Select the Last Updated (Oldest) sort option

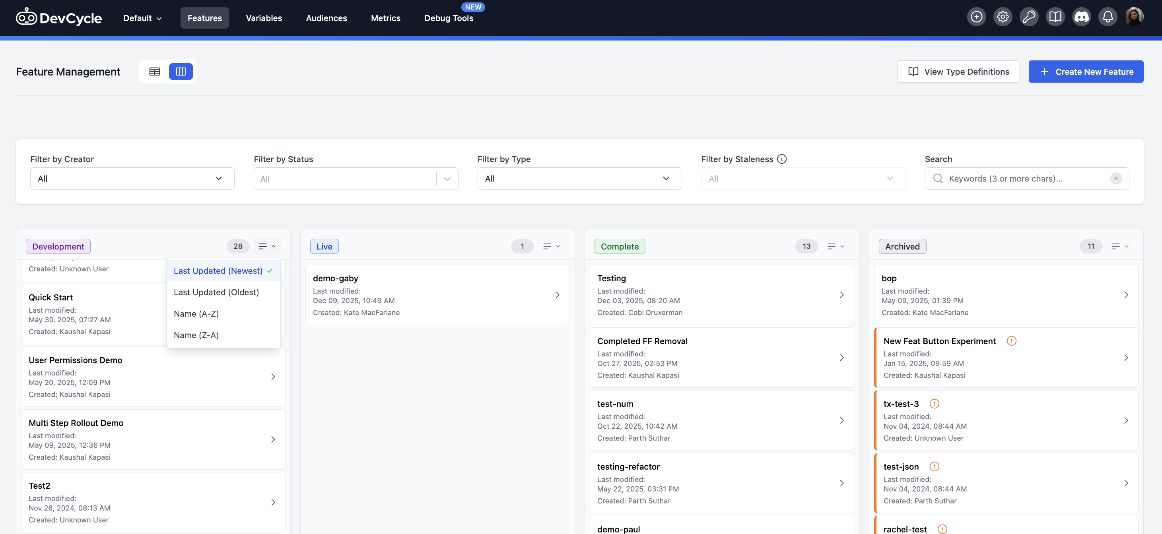(216, 292)
